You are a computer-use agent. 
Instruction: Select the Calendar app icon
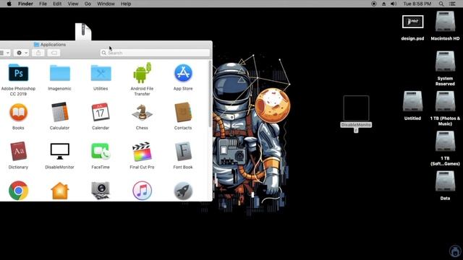[x=101, y=112]
